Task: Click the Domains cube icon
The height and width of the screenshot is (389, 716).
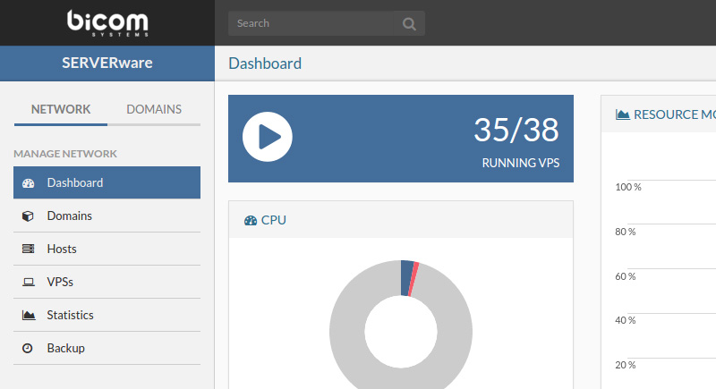Action: click(28, 216)
